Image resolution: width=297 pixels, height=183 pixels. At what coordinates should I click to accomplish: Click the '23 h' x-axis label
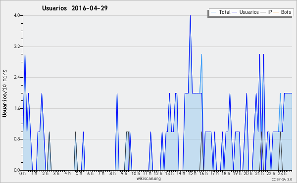pos(282,174)
